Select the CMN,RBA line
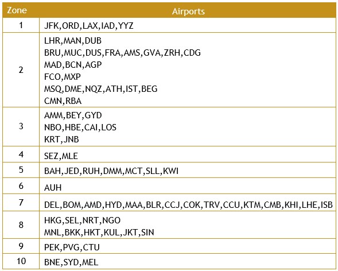 pyautogui.click(x=63, y=101)
